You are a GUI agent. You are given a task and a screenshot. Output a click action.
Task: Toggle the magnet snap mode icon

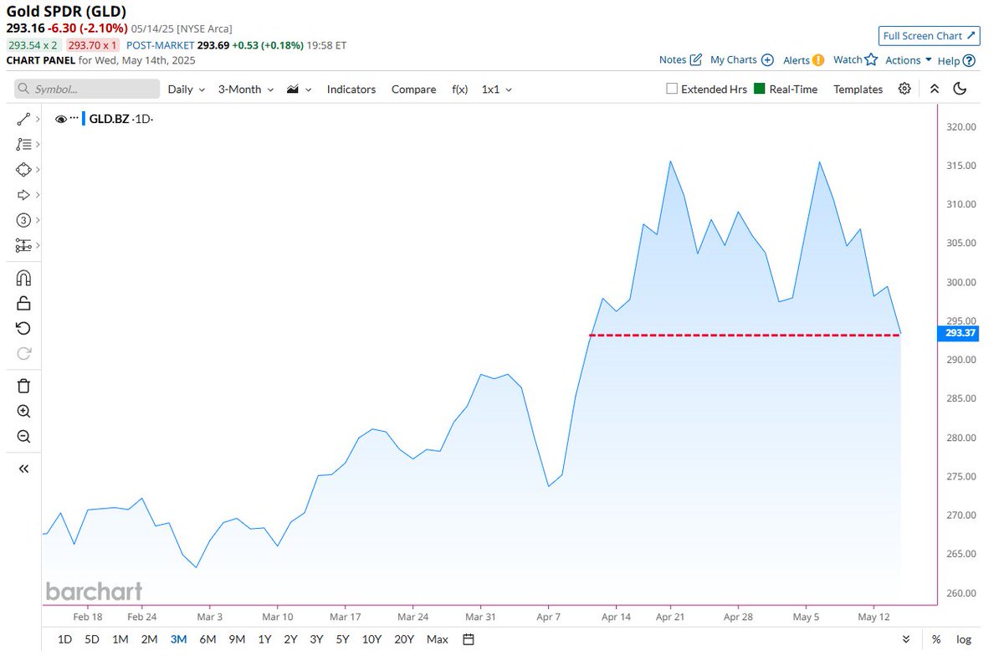pyautogui.click(x=23, y=278)
